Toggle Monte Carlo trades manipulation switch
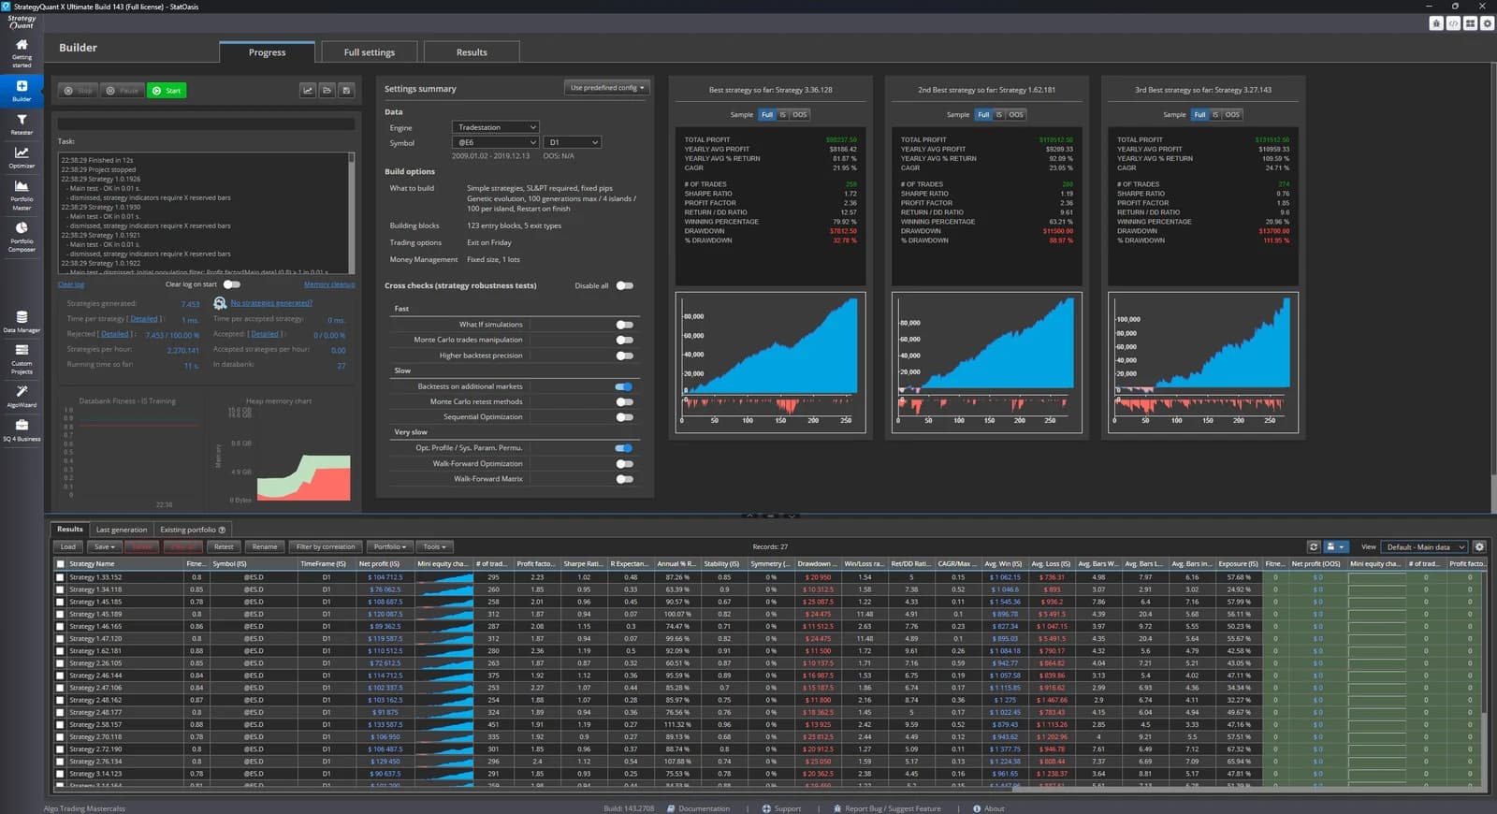The height and width of the screenshot is (814, 1497). 624,340
